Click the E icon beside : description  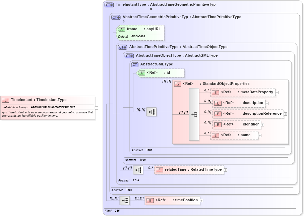click(x=218, y=103)
